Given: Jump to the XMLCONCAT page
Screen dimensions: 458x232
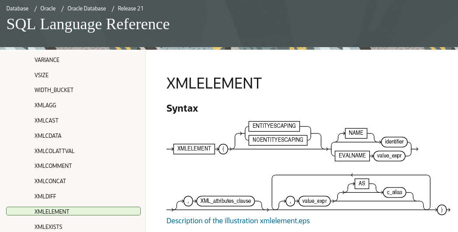Looking at the screenshot, I should [50, 181].
